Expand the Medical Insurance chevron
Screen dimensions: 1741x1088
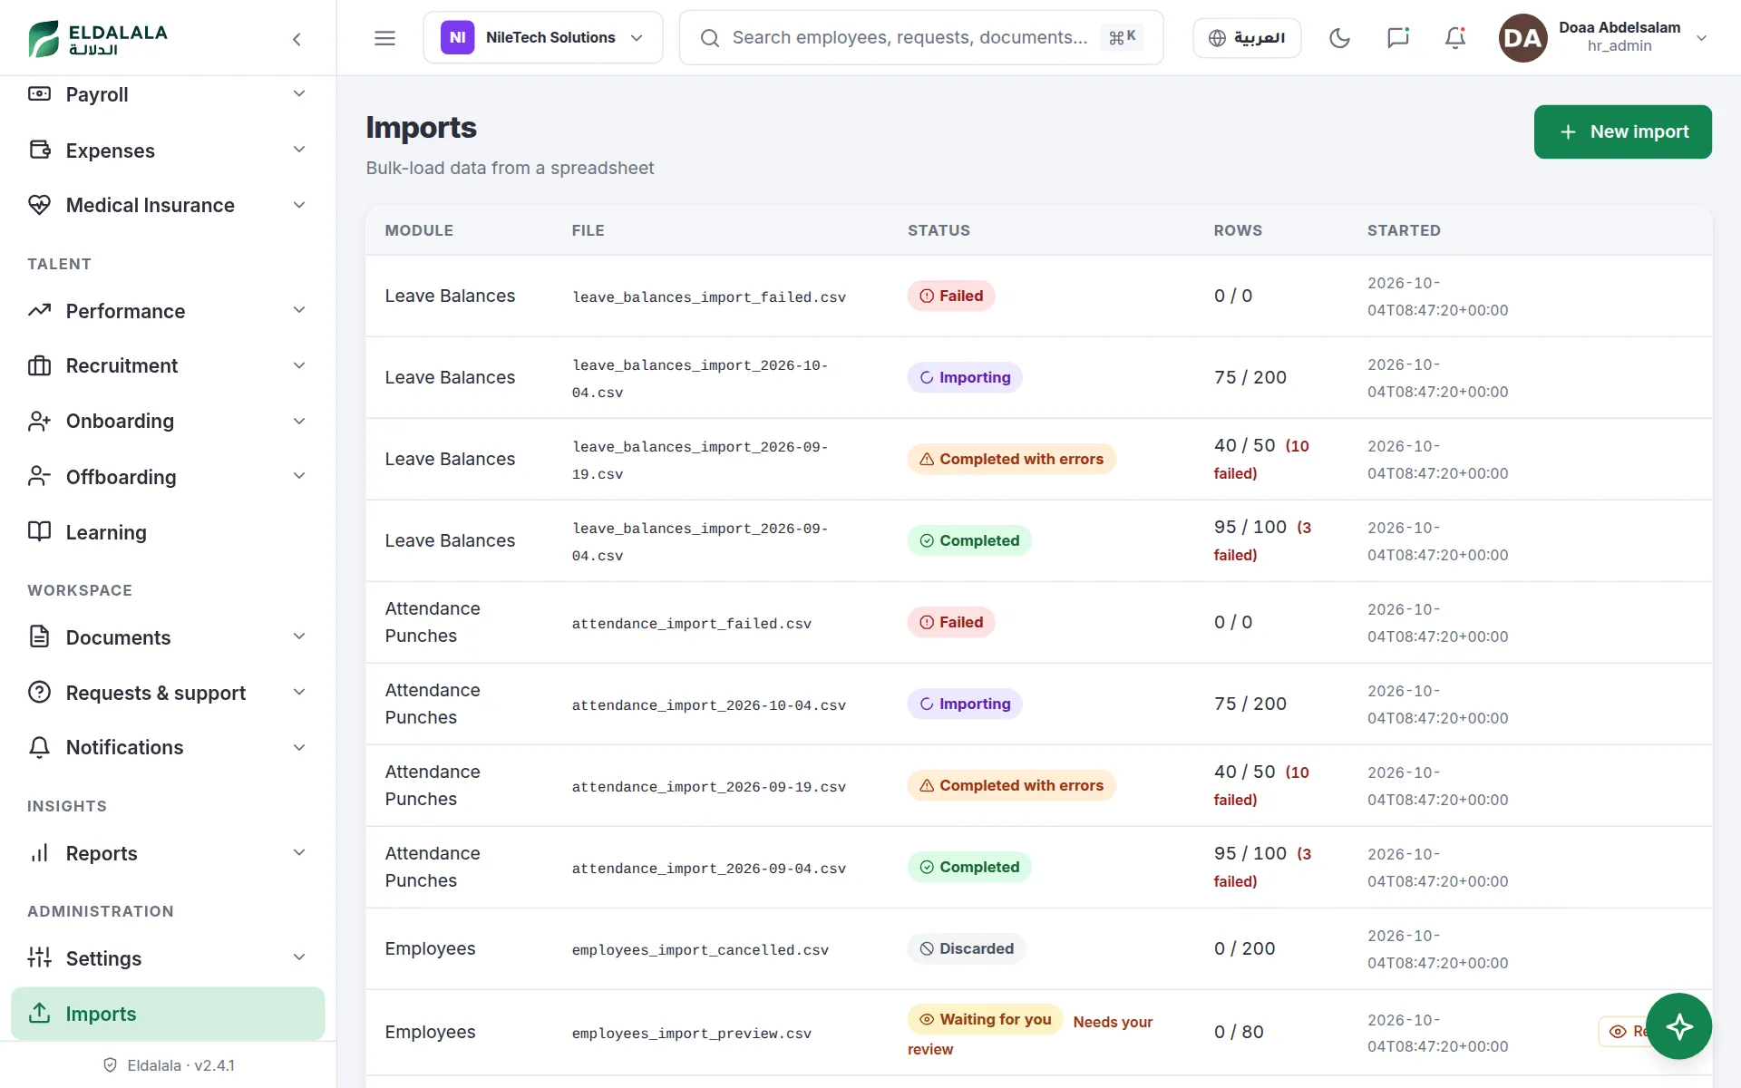coord(299,205)
